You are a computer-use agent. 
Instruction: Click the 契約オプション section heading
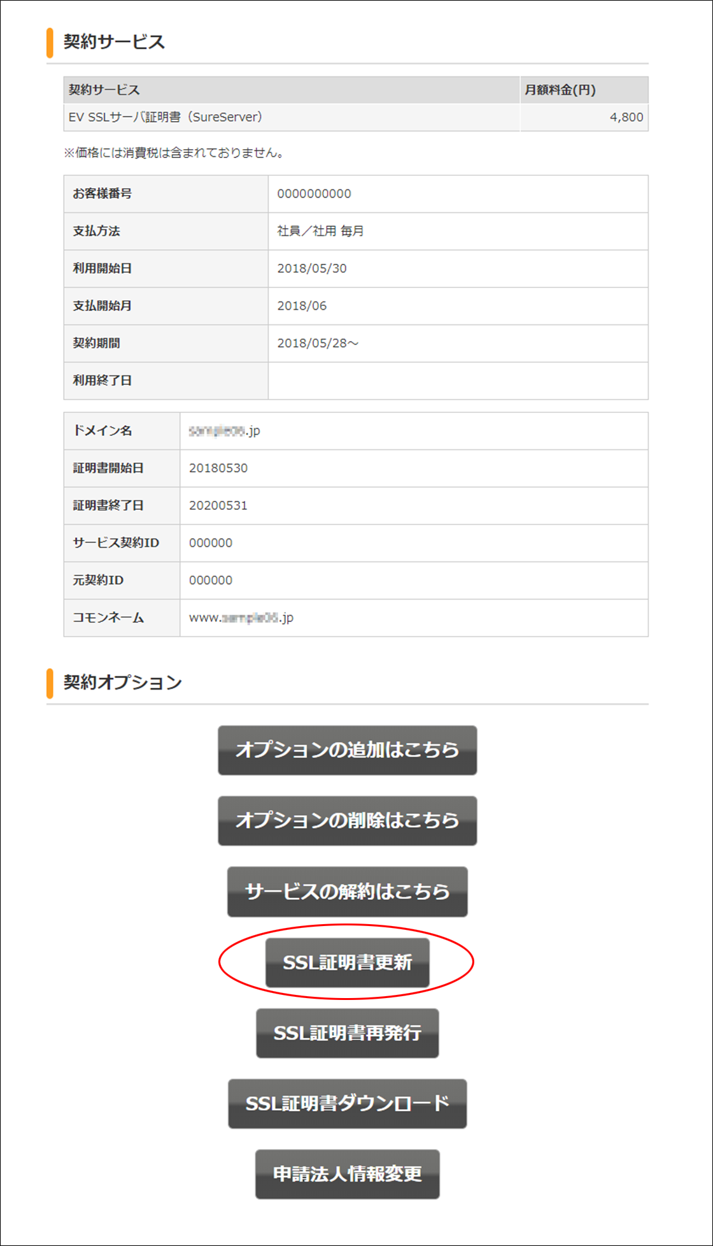(122, 683)
